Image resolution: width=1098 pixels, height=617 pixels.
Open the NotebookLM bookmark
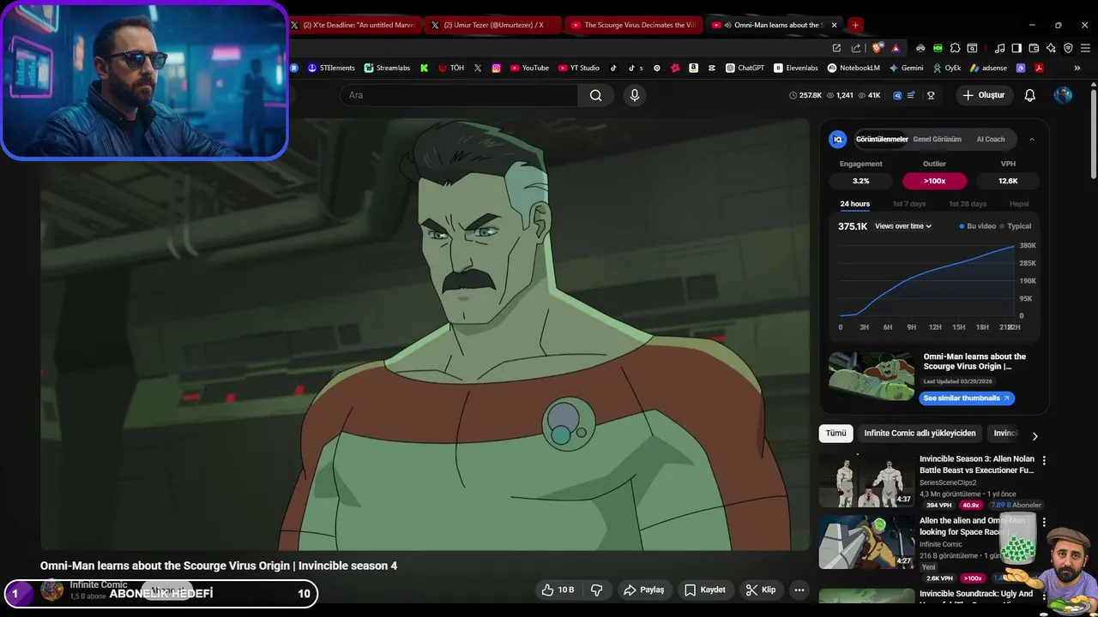(854, 68)
